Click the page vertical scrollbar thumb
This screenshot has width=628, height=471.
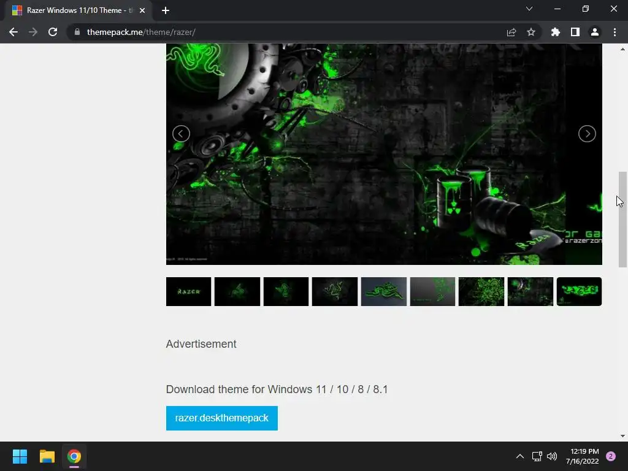(x=622, y=219)
